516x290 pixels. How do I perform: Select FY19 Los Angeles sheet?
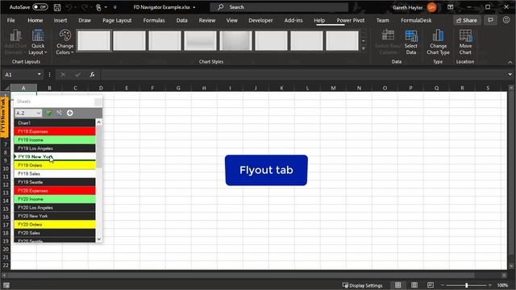pos(55,148)
